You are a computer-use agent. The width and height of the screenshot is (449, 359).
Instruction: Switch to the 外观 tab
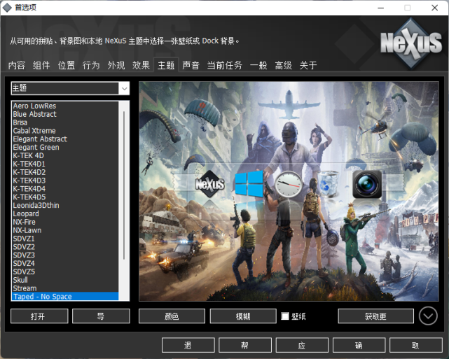(116, 65)
